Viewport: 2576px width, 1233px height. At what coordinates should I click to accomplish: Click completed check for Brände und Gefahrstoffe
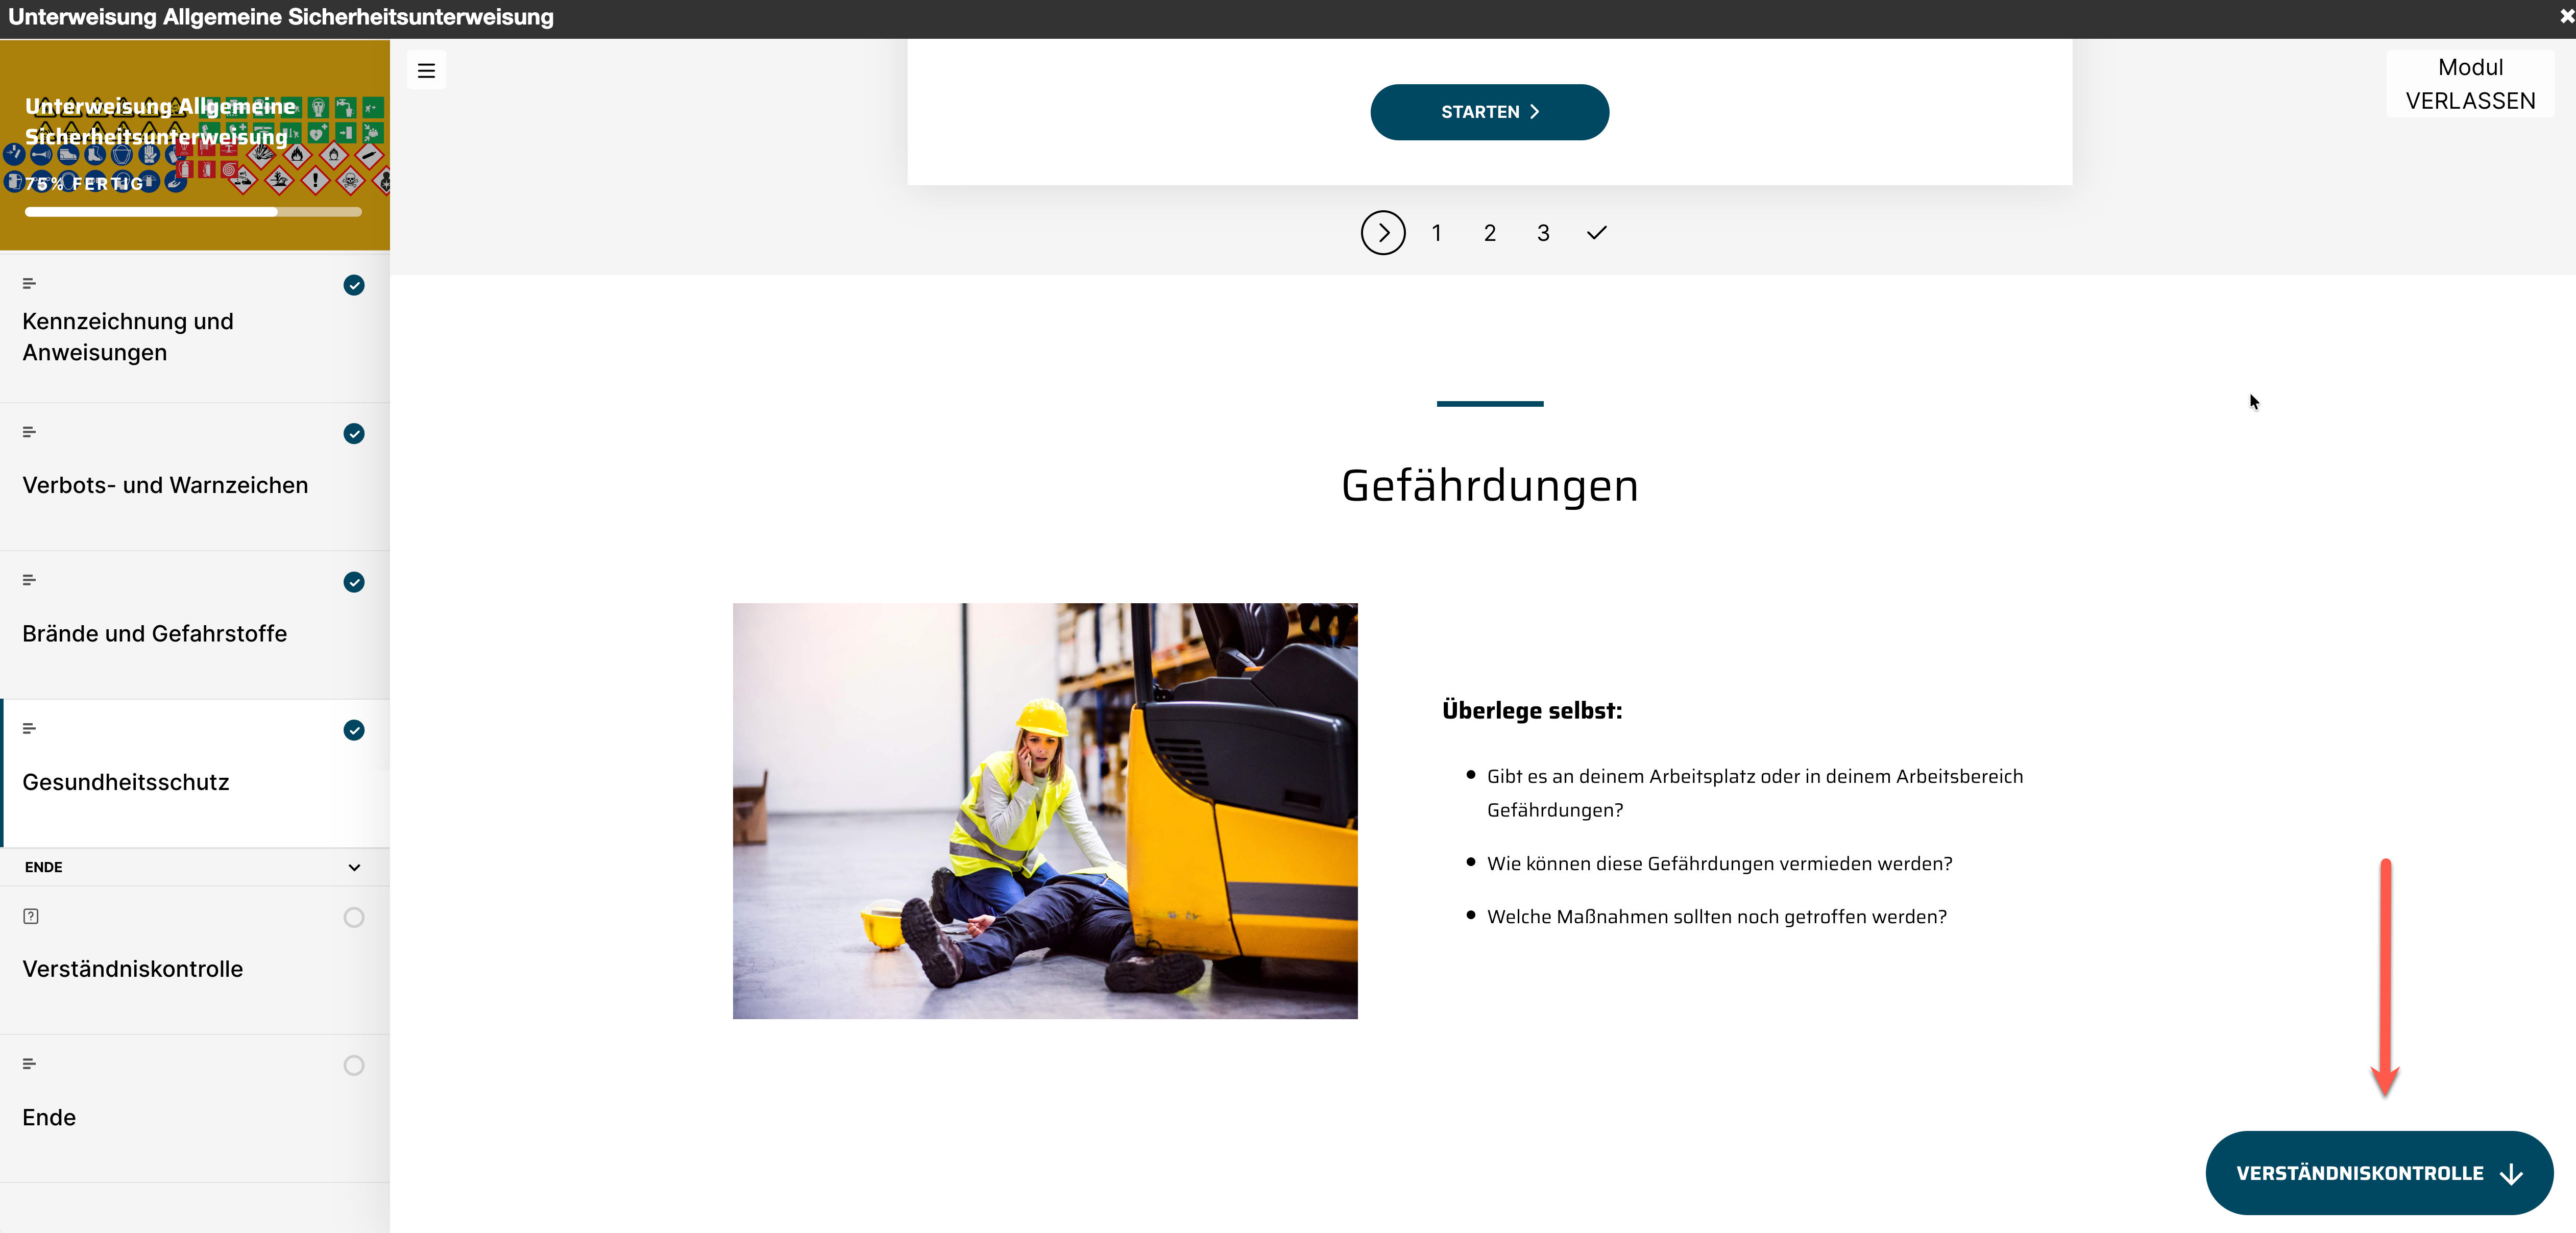click(x=354, y=582)
